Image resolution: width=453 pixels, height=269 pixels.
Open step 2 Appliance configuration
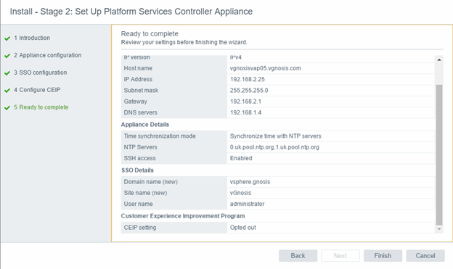[x=47, y=55]
